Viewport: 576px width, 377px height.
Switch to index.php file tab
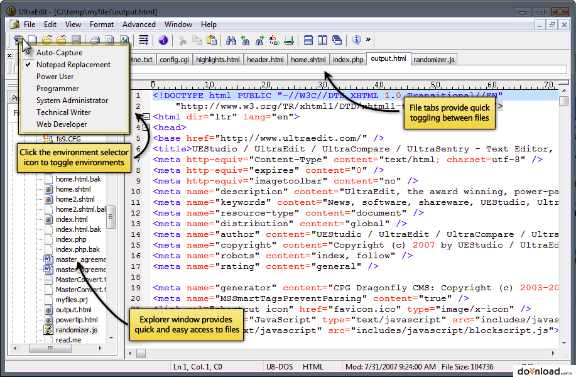point(348,60)
